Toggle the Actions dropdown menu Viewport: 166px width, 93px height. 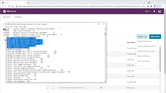tap(142, 37)
